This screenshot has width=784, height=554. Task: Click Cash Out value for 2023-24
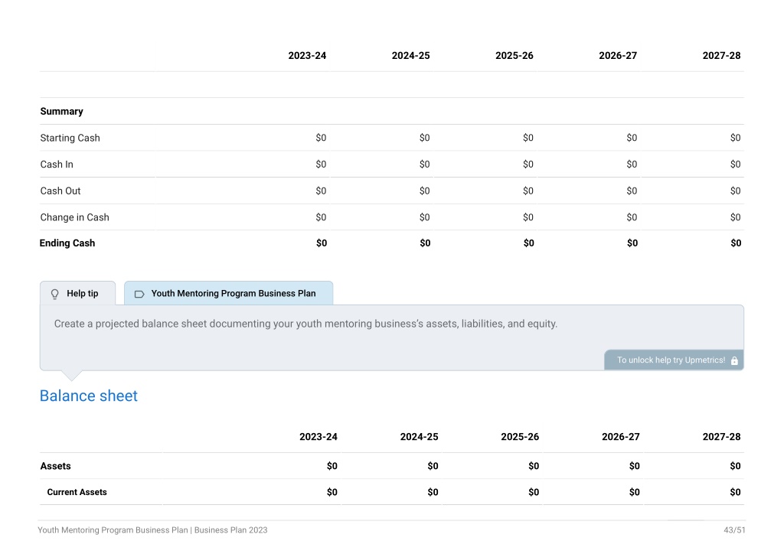[321, 191]
